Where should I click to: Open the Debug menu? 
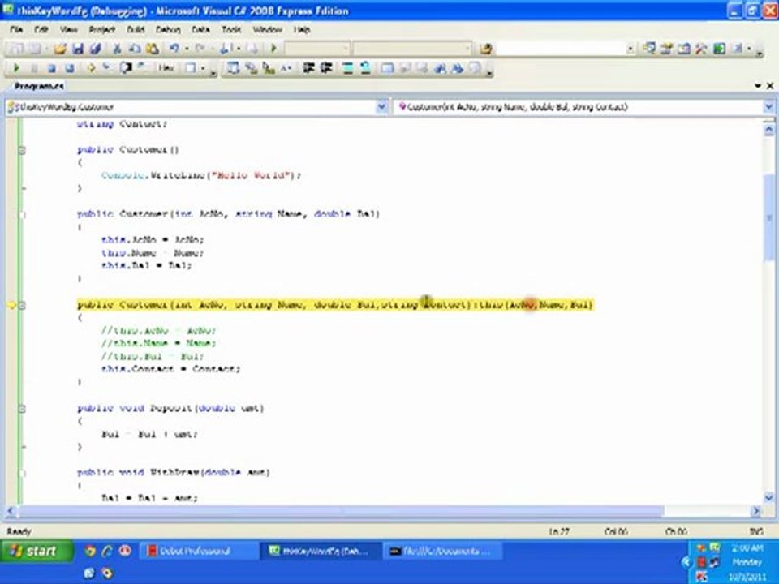168,29
